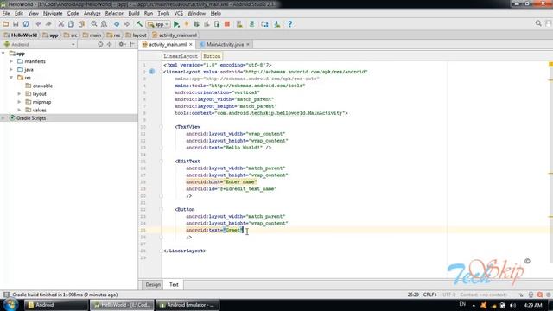Image resolution: width=553 pixels, height=311 pixels.
Task: Click the UTF-8 encoding indicator
Action: click(449, 295)
